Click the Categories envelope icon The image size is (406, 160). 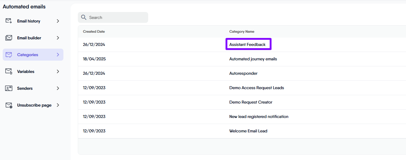coord(9,55)
